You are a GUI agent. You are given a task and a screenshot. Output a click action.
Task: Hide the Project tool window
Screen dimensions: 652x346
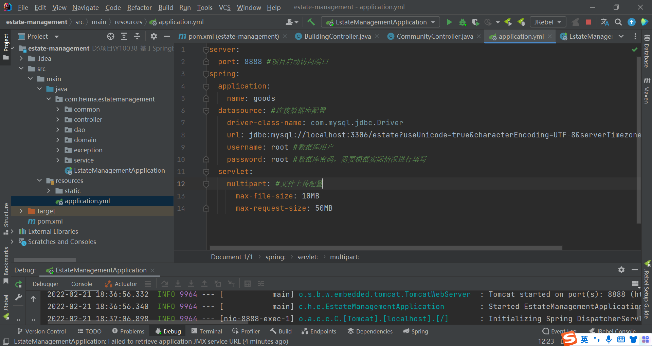click(167, 36)
